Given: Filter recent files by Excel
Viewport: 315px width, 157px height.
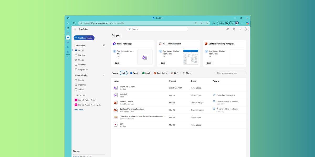Looking at the screenshot, I should [x=146, y=73].
